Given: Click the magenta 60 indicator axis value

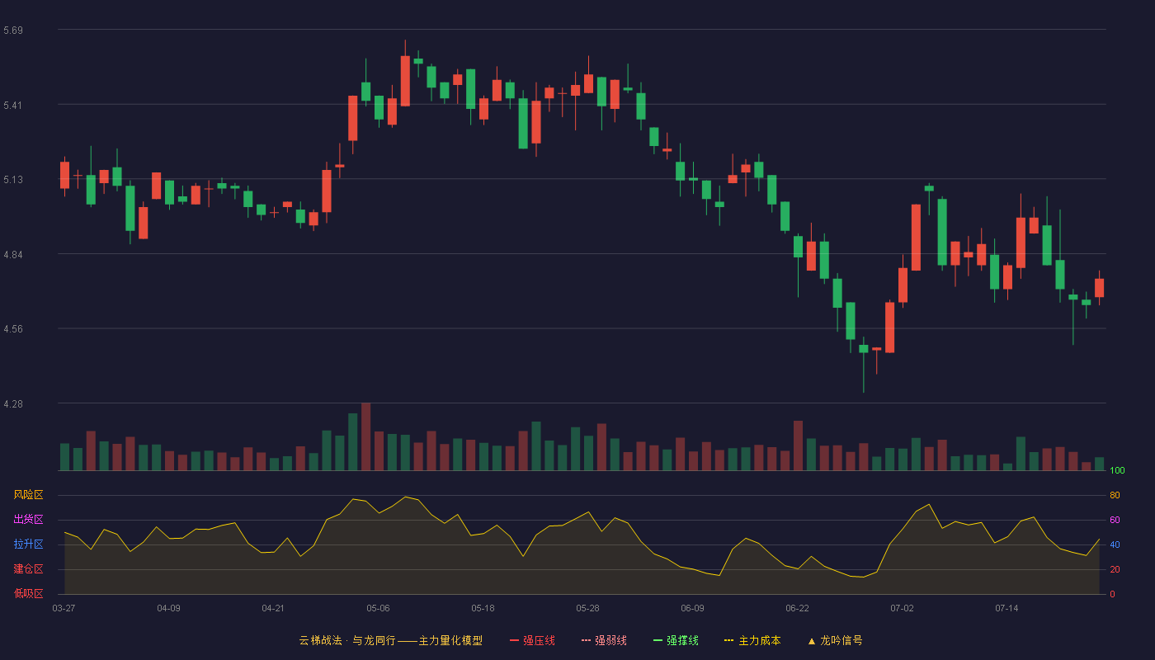Looking at the screenshot, I should pos(1115,520).
